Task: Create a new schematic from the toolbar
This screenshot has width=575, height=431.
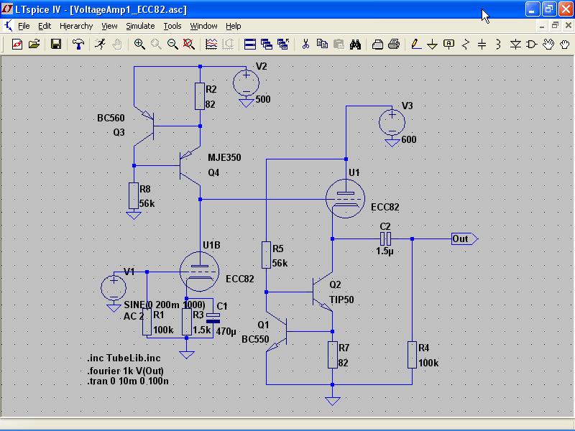Action: [17, 45]
